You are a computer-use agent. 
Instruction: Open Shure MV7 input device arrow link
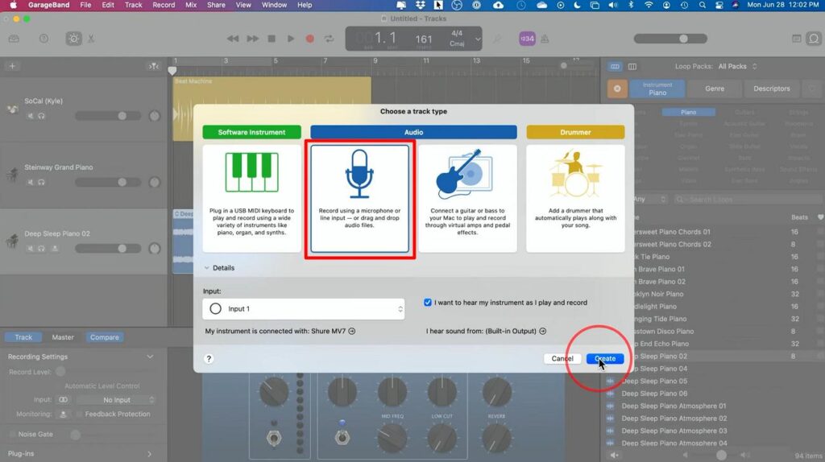(x=352, y=331)
